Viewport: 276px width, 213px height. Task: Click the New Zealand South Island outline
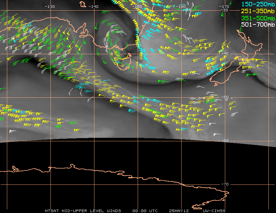[x=225, y=72]
